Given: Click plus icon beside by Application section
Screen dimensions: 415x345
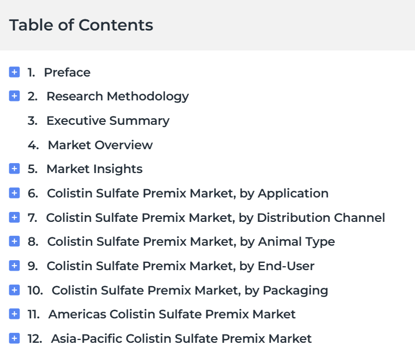Looking at the screenshot, I should (x=14, y=194).
